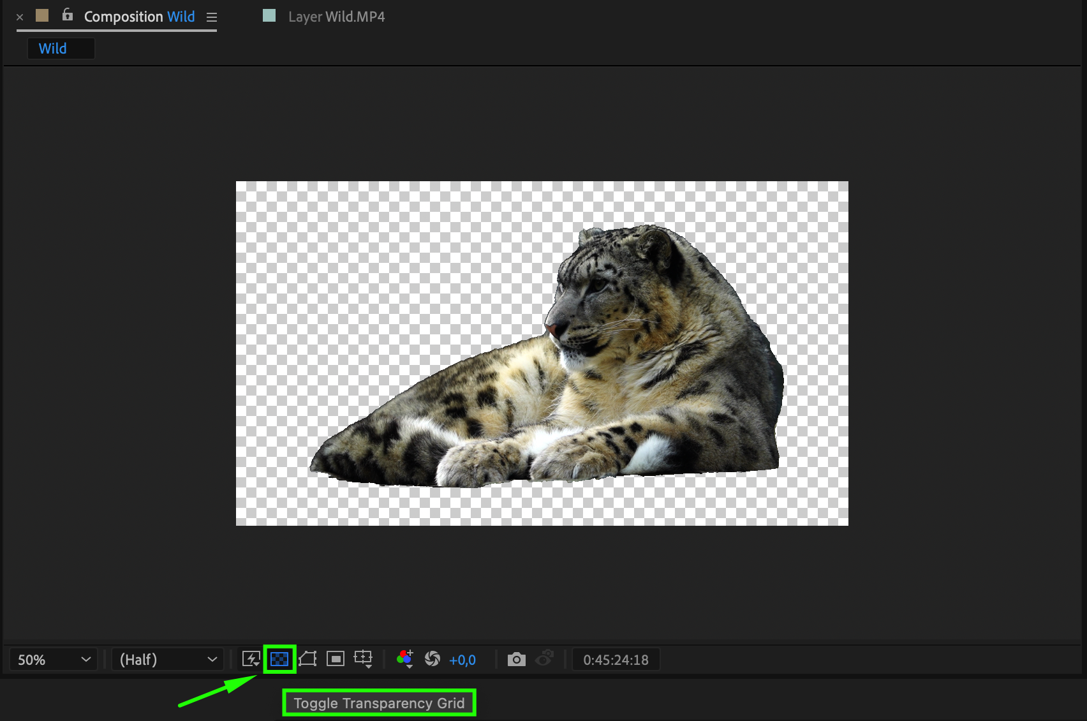
Task: Click the Reset Exposure aperture icon
Action: pos(433,659)
